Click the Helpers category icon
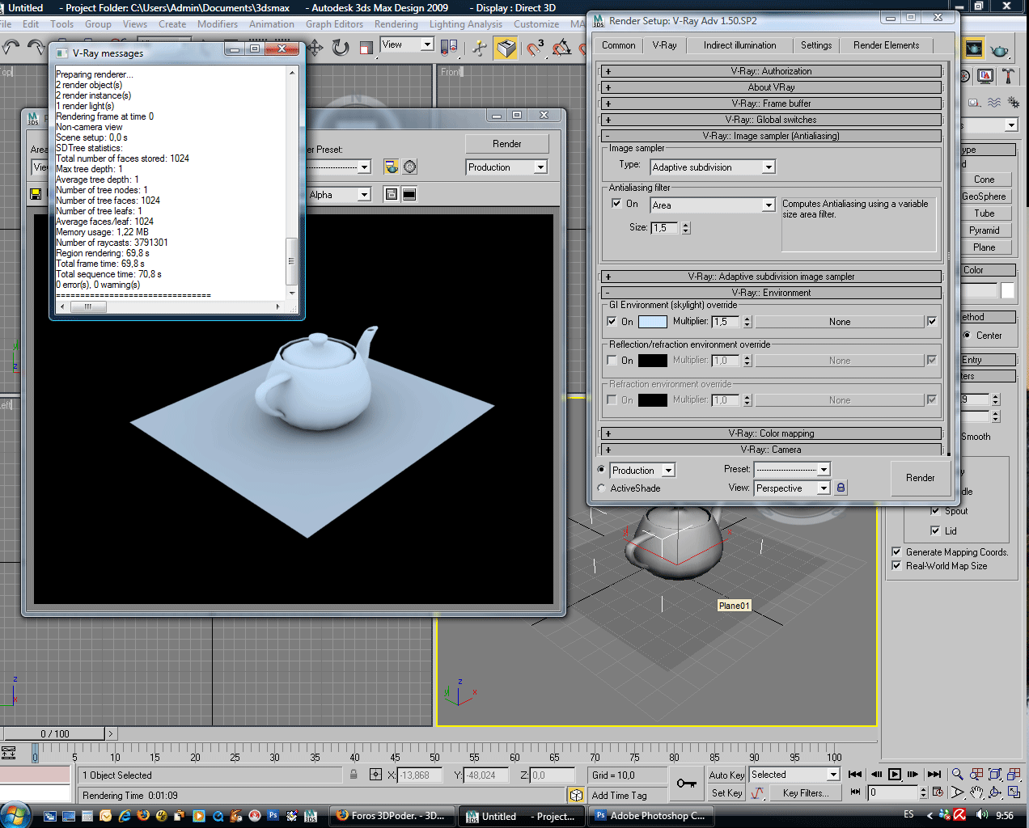The image size is (1029, 828). (975, 103)
